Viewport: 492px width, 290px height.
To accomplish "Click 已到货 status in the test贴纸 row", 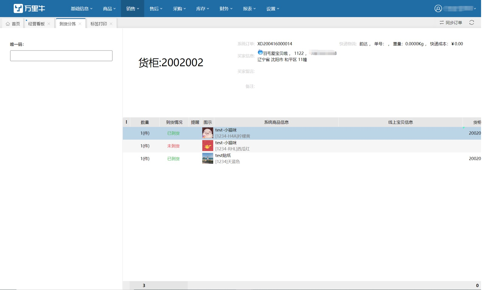I will click(x=173, y=159).
